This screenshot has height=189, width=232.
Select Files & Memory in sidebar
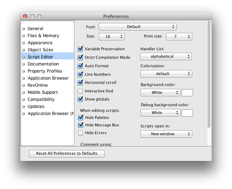[43, 36]
